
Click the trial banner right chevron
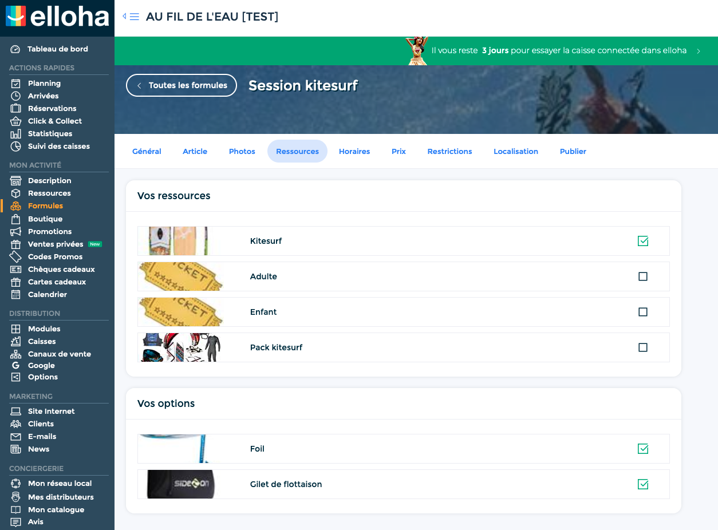699,51
